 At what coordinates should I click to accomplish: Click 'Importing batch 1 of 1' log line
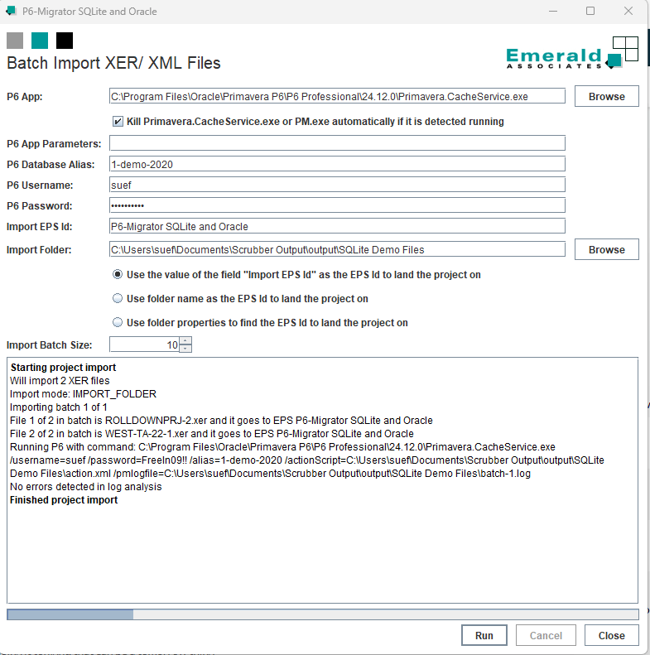(59, 407)
